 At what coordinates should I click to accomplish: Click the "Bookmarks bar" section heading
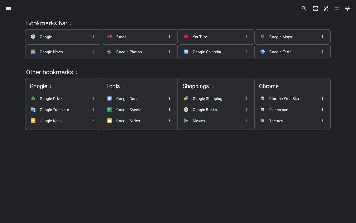[47, 23]
